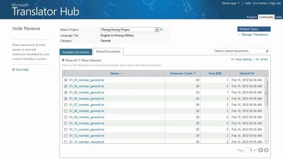Open 01_05_member_general.txt file
The image size is (283, 159).
coord(87,92)
